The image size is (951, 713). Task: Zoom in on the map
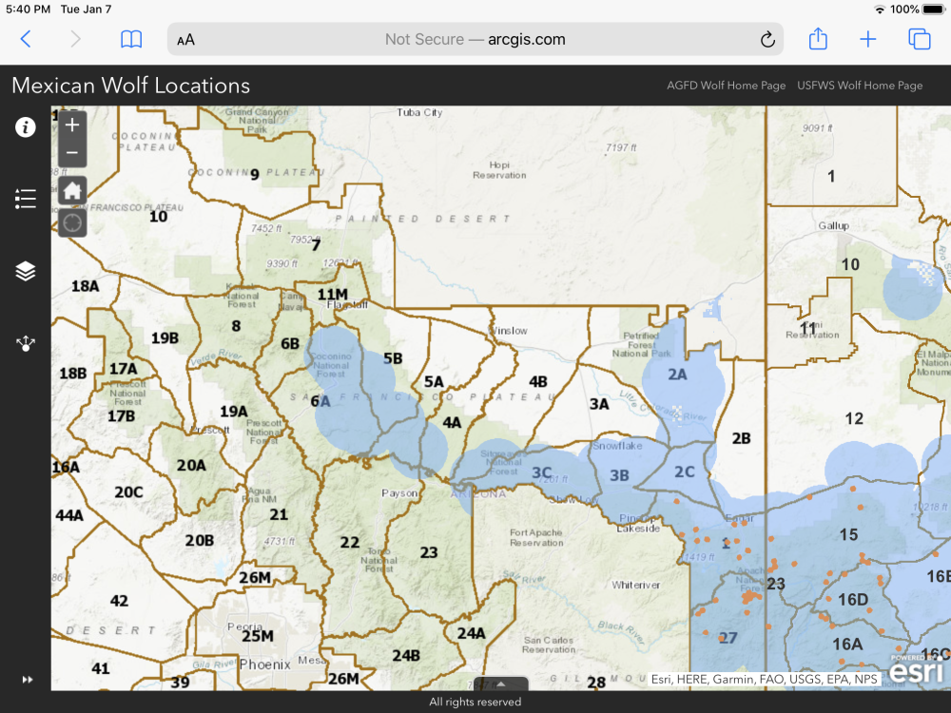(x=72, y=125)
